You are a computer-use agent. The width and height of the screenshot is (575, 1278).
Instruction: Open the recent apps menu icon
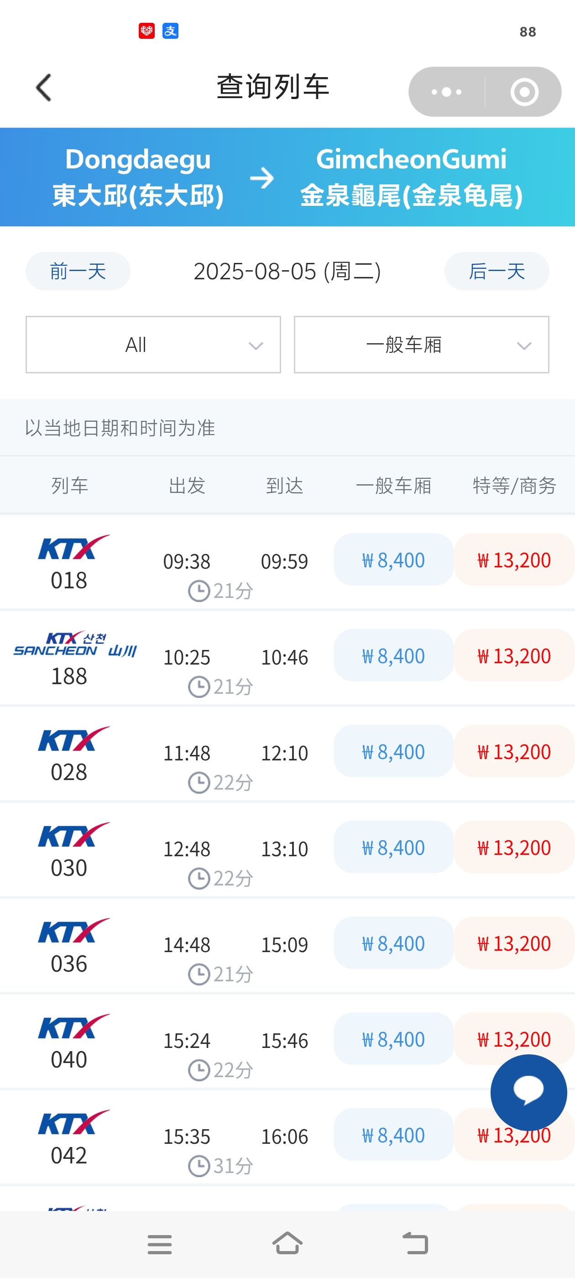pos(159,1244)
